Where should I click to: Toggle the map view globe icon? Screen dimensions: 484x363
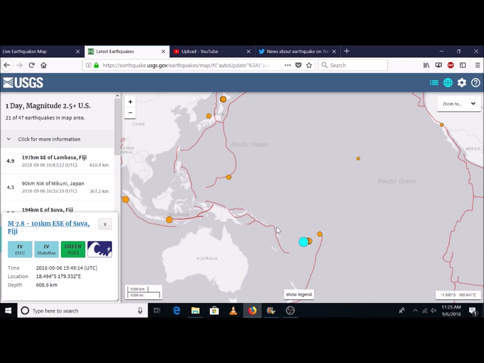click(x=448, y=83)
